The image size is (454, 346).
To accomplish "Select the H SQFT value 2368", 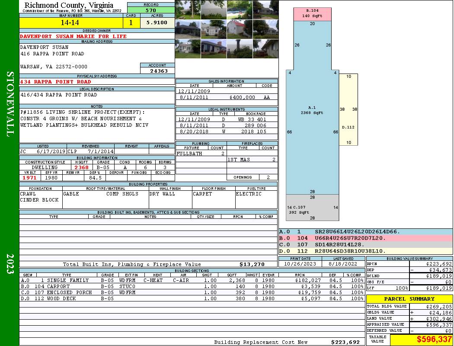I will pos(82,167).
